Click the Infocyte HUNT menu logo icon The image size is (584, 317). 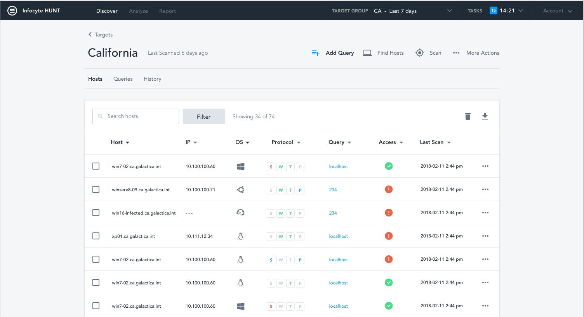tap(12, 10)
